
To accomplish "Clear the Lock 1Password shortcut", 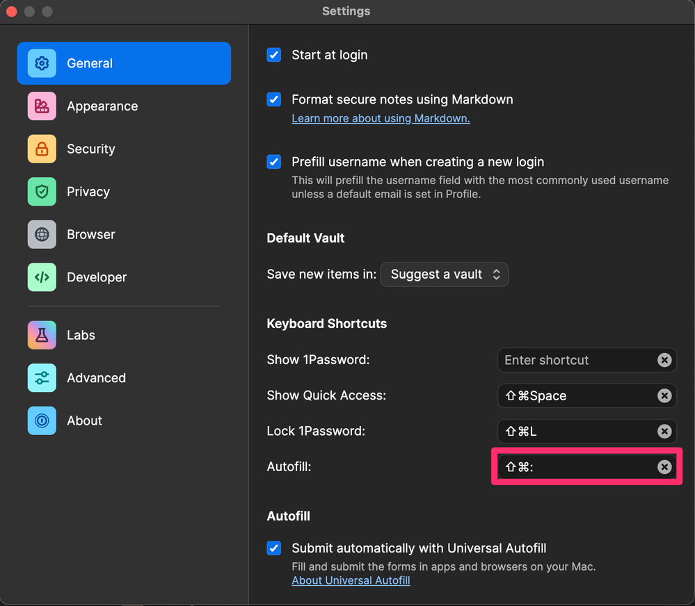I will pos(664,431).
